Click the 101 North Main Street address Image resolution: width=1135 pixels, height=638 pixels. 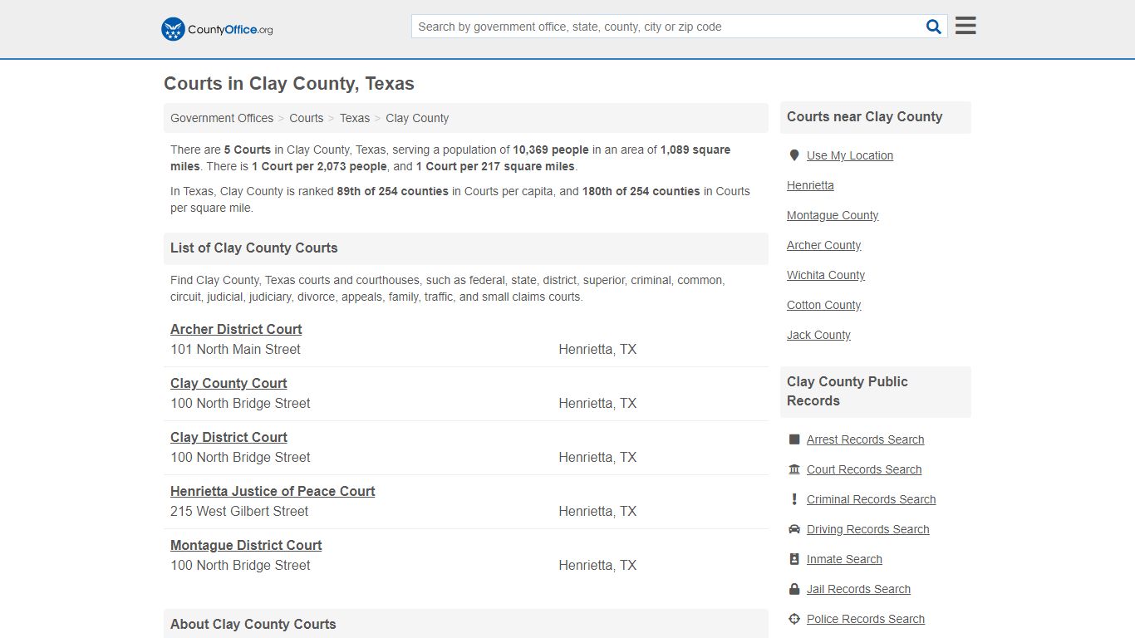click(x=235, y=349)
